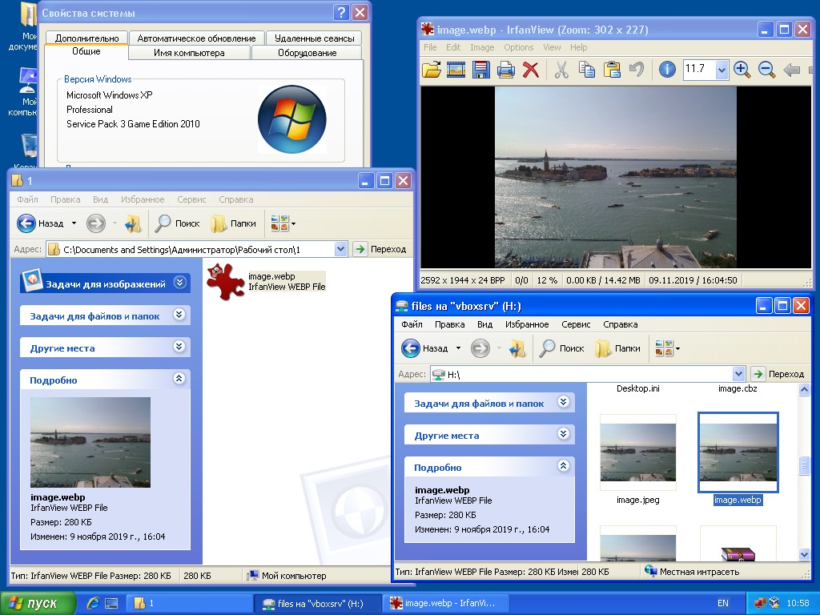The height and width of the screenshot is (615, 820).
Task: Open the Slideshow tool in IrfanView
Action: coord(456,70)
